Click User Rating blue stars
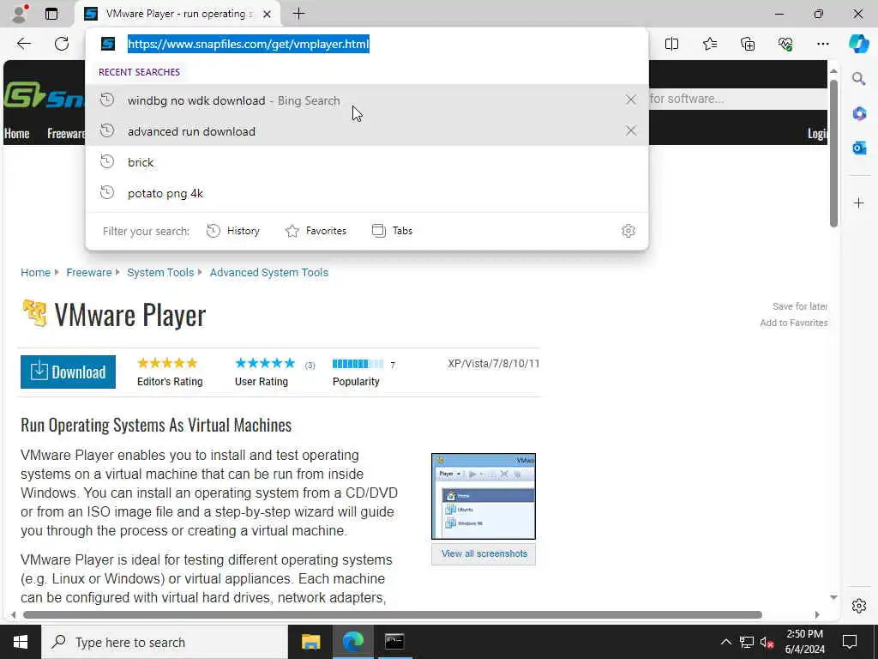This screenshot has height=659, width=878. [265, 363]
